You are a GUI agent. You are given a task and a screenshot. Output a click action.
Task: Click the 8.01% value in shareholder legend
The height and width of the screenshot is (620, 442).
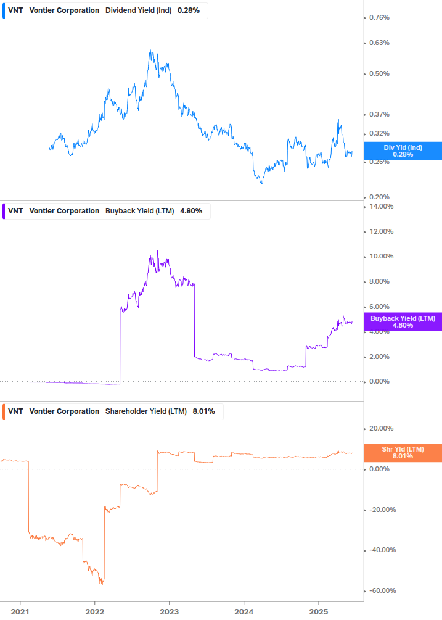point(204,411)
